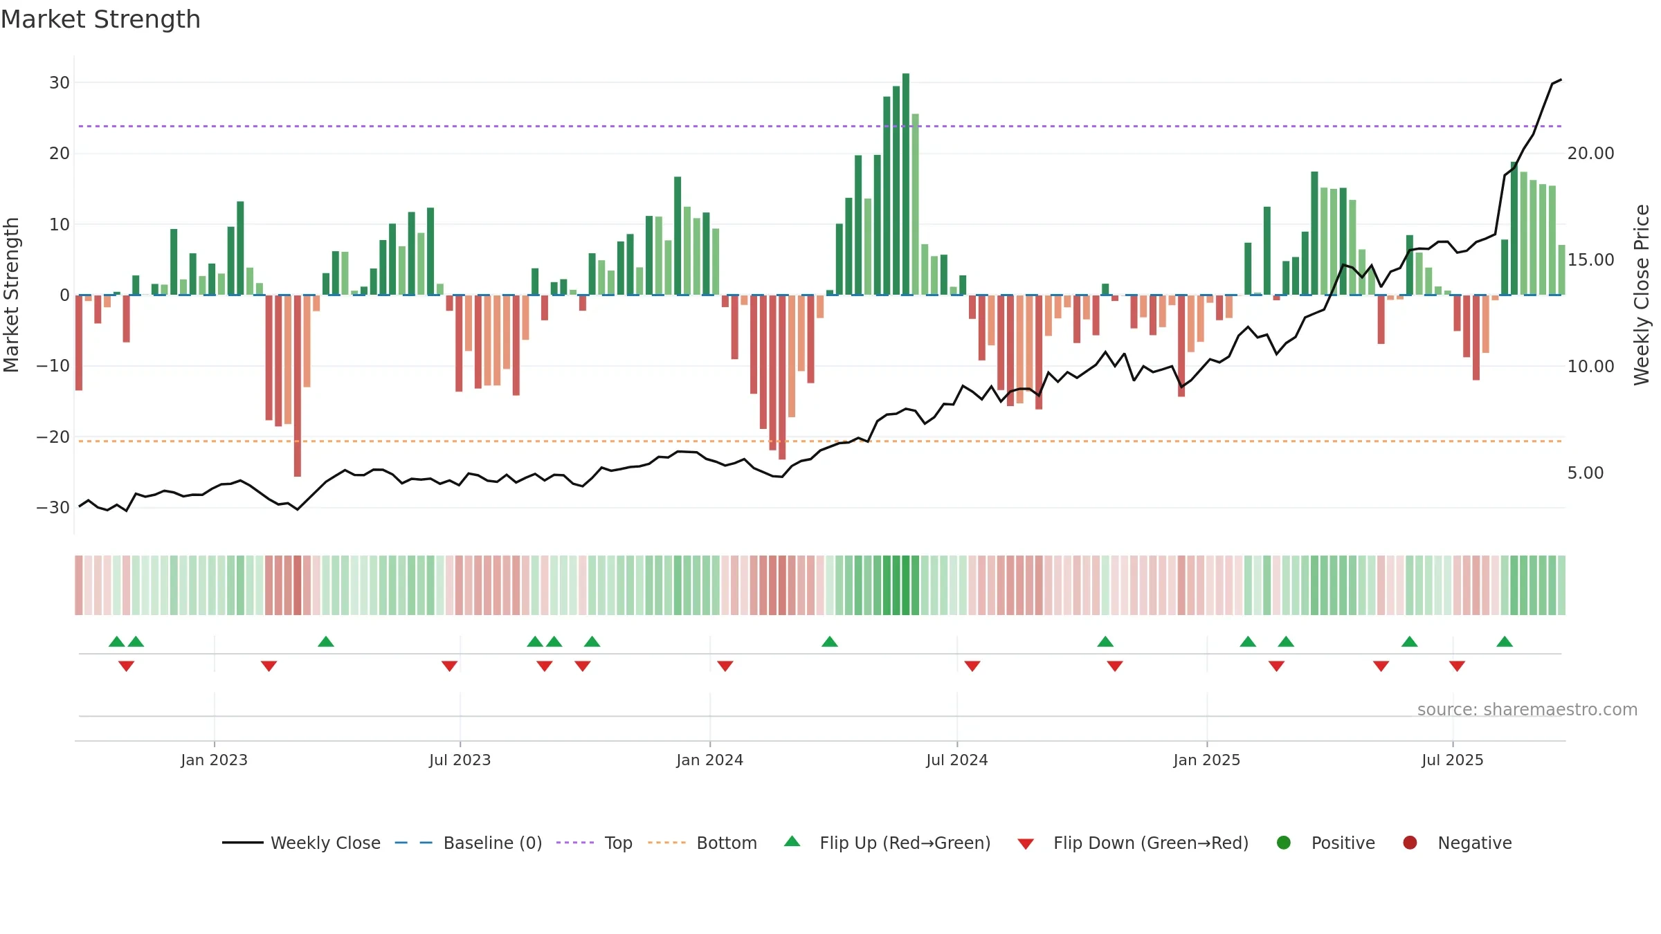This screenshot has width=1661, height=934.
Task: Click the Market Strength chart title
Action: (100, 19)
